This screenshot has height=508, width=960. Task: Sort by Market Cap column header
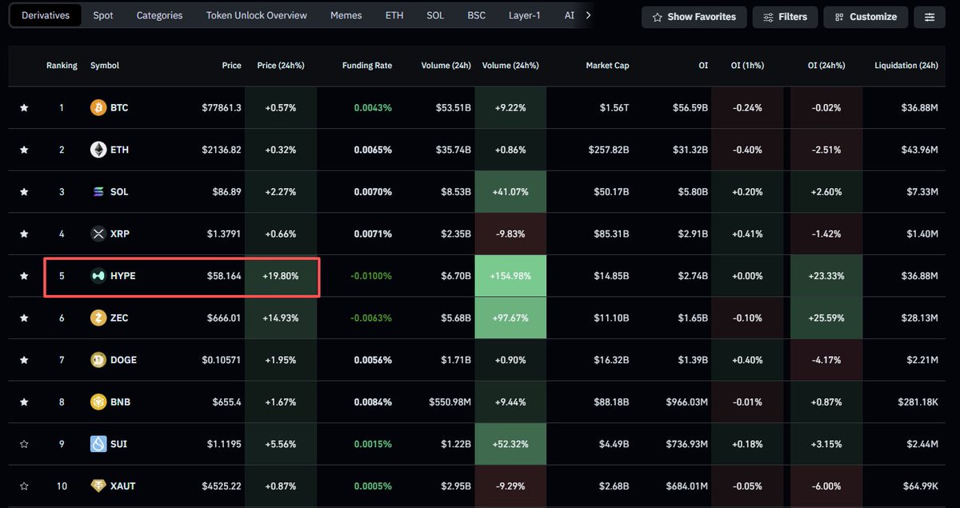pyautogui.click(x=607, y=66)
